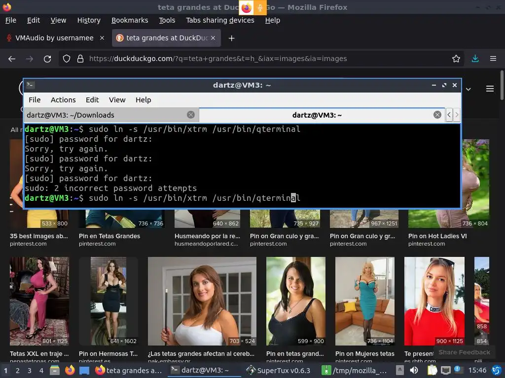Show site security padlock info
The image size is (505, 378).
point(80,59)
